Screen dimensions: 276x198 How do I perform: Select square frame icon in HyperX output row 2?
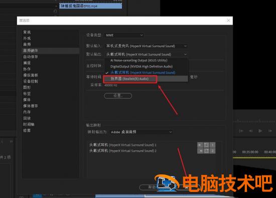tap(206, 151)
